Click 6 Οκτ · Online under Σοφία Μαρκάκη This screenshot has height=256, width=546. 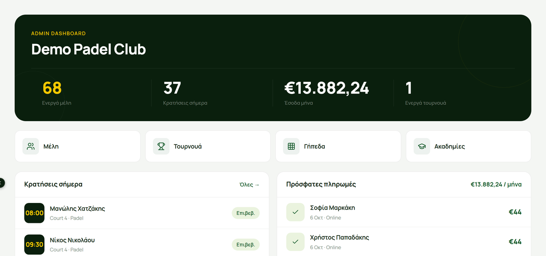325,218
